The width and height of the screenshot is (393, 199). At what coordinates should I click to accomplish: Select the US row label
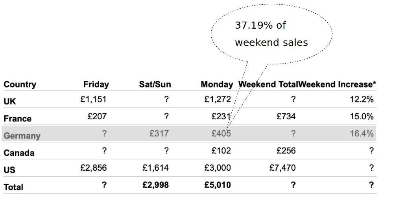click(10, 170)
